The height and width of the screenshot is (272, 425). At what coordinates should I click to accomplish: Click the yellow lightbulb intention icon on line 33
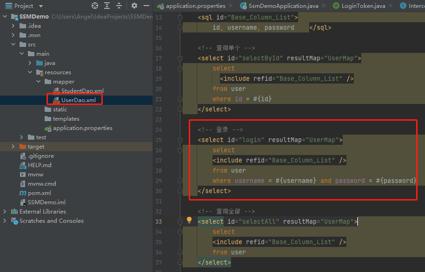[x=189, y=221]
